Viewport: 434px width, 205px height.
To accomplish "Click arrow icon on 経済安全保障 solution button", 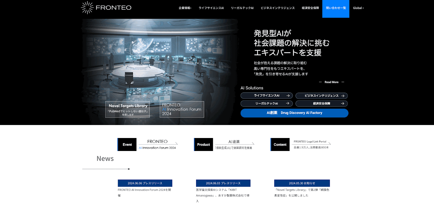I will [x=343, y=103].
